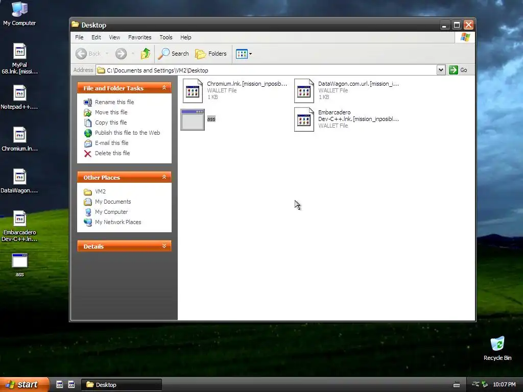Image resolution: width=523 pixels, height=392 pixels.
Task: Select the ass file thumbnail in window
Action: point(193,119)
